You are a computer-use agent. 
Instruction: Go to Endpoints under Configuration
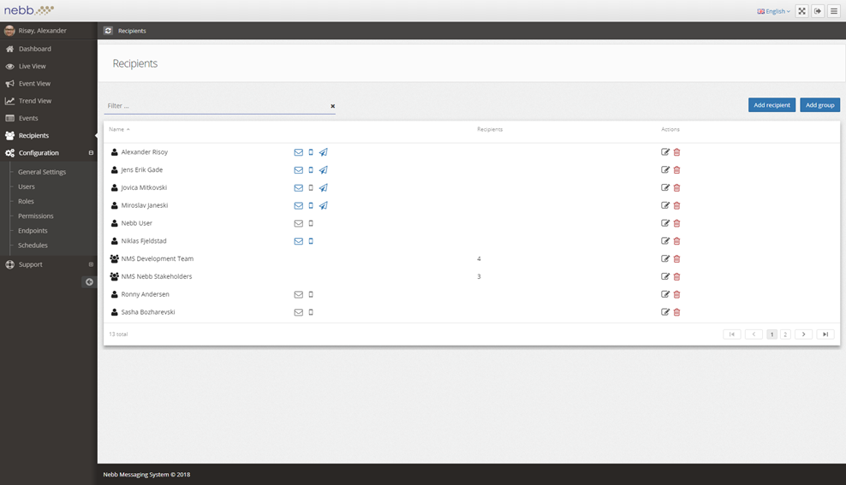tap(33, 231)
